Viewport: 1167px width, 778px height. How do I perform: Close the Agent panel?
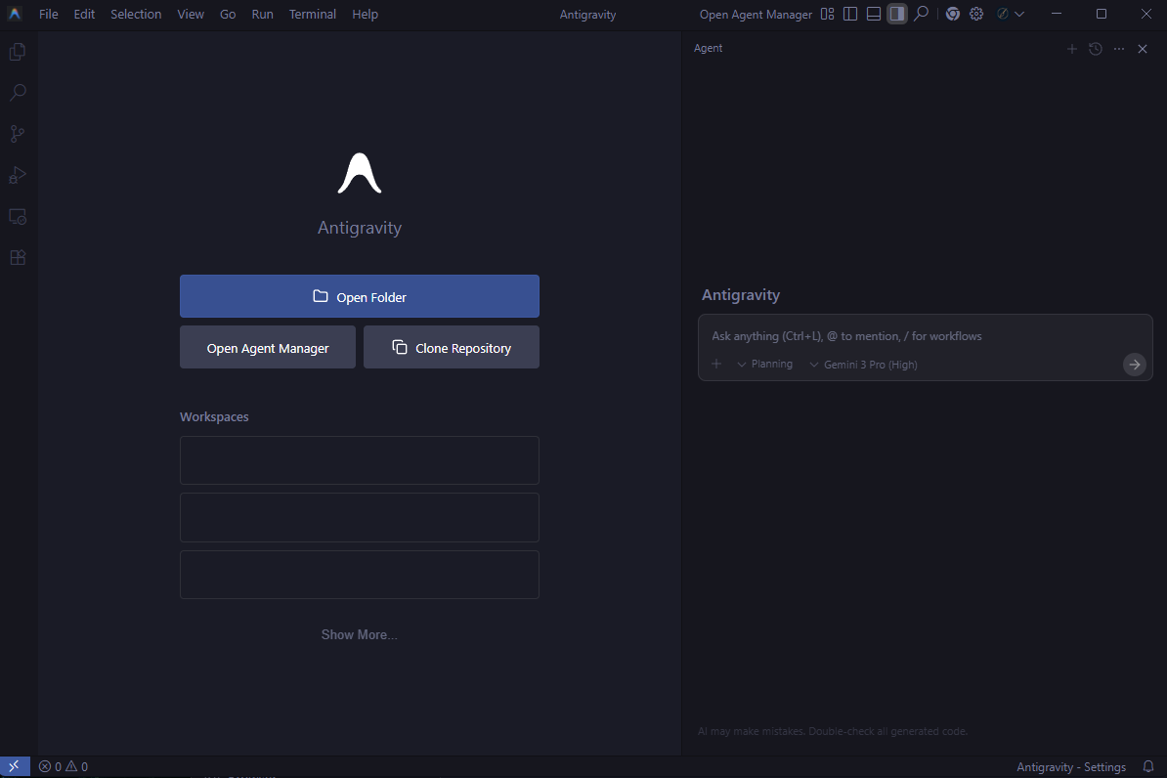click(x=1143, y=49)
